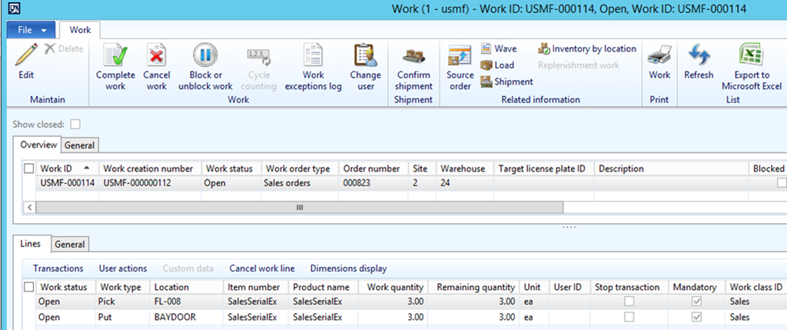Click the Edit pencil icon
Image resolution: width=787 pixels, height=330 pixels.
pos(25,55)
